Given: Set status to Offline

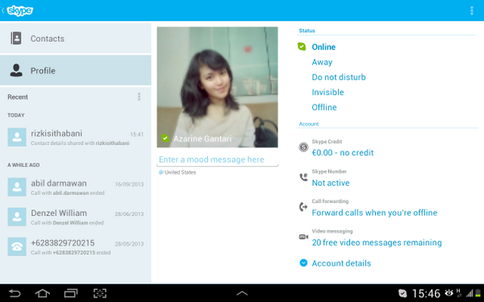Looking at the screenshot, I should click(x=324, y=108).
